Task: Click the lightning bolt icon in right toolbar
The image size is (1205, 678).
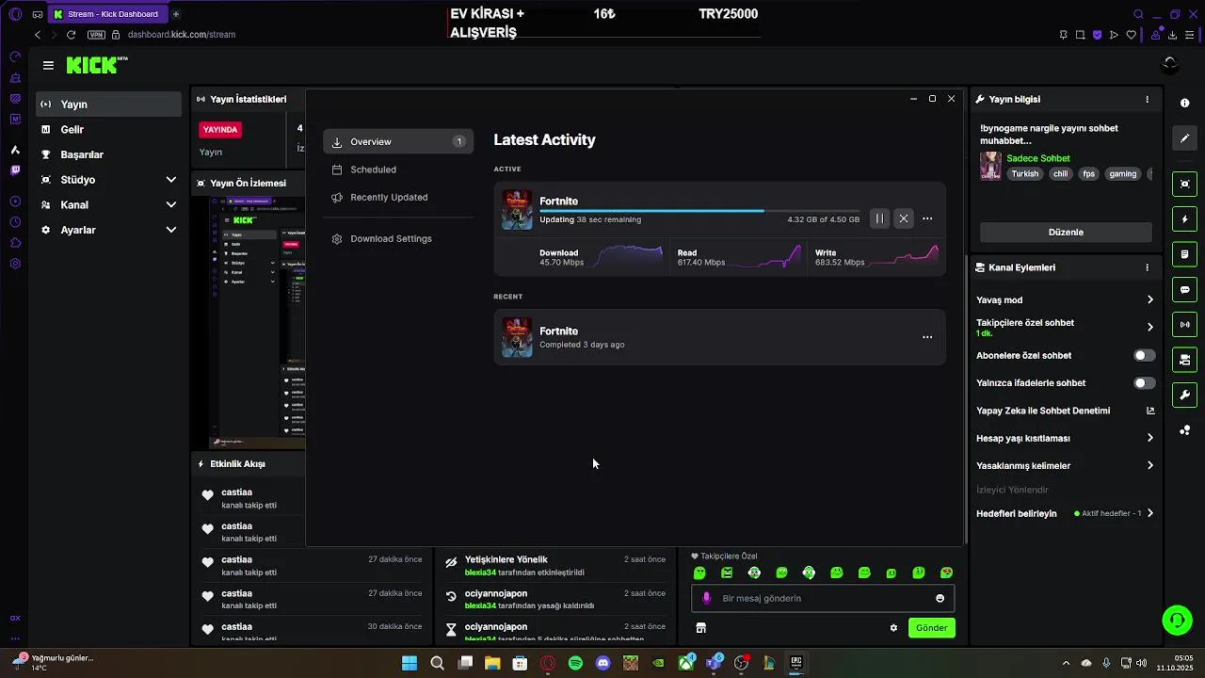Action: point(1185,219)
